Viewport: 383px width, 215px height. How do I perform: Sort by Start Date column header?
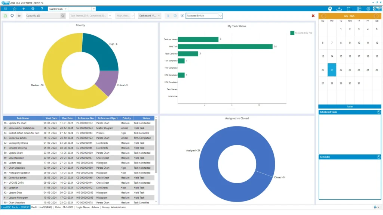[x=51, y=118]
